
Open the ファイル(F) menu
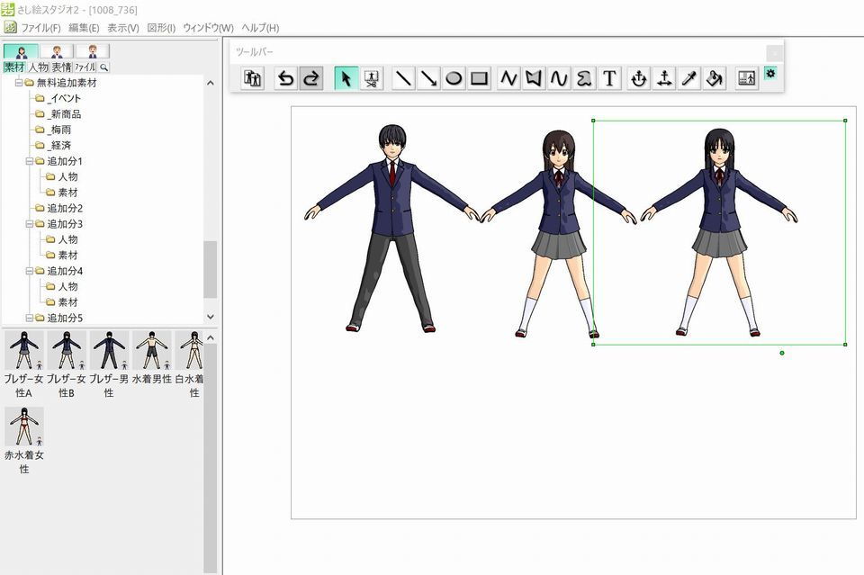pos(40,28)
